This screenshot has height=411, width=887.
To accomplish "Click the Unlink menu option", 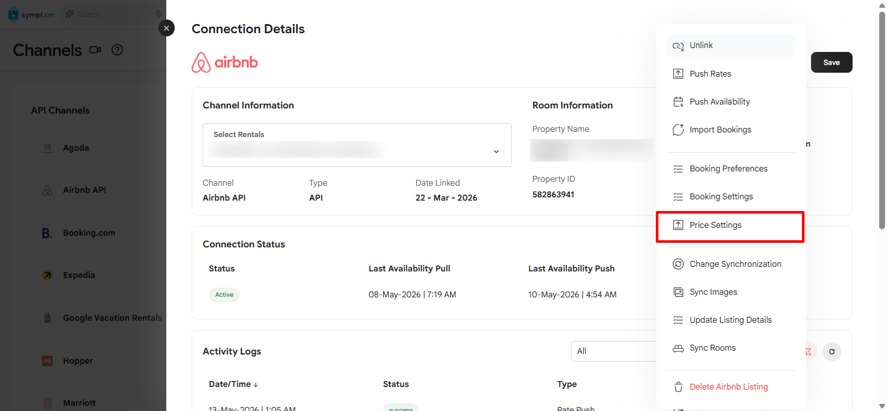I will 731,45.
